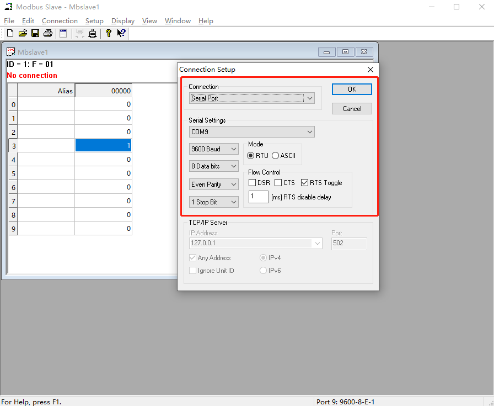Click the window setup toolbar icon
Screen dimensions: 494x406
(x=63, y=34)
